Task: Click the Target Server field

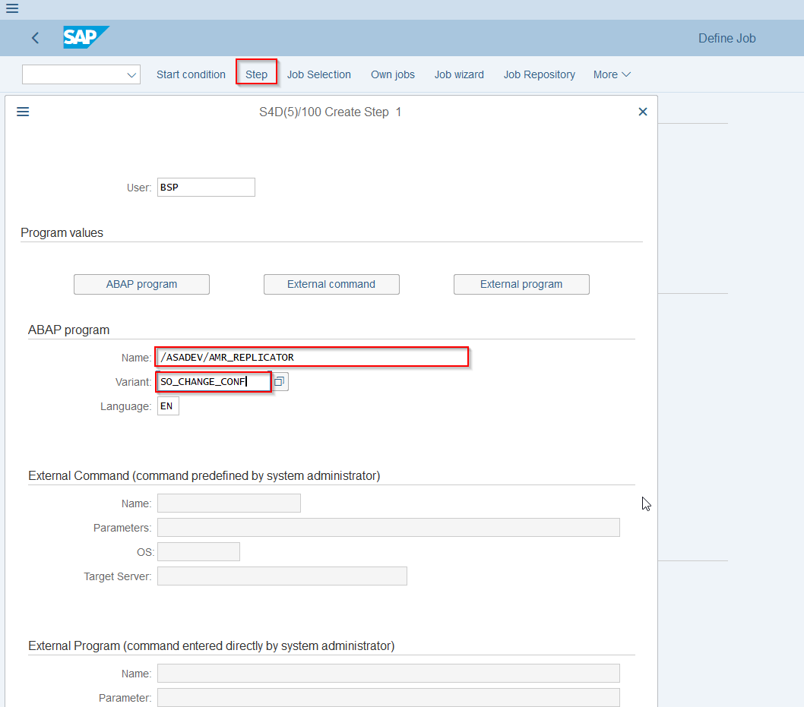Action: click(282, 576)
